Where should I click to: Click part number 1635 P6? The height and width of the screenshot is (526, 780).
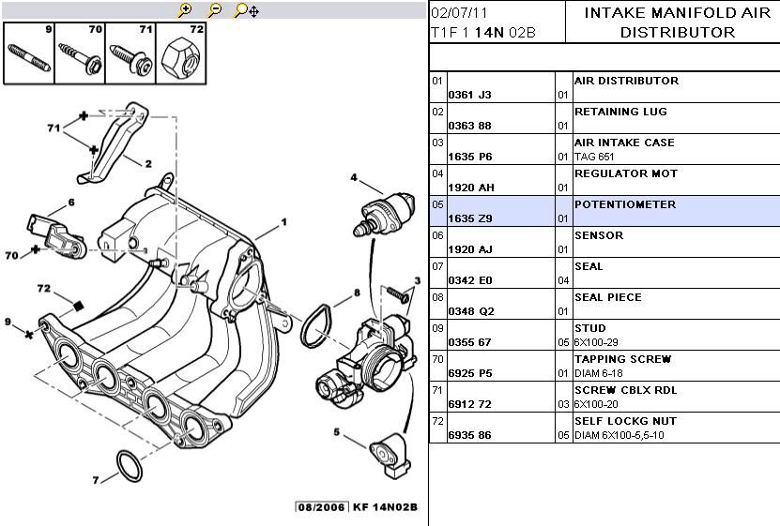click(470, 157)
